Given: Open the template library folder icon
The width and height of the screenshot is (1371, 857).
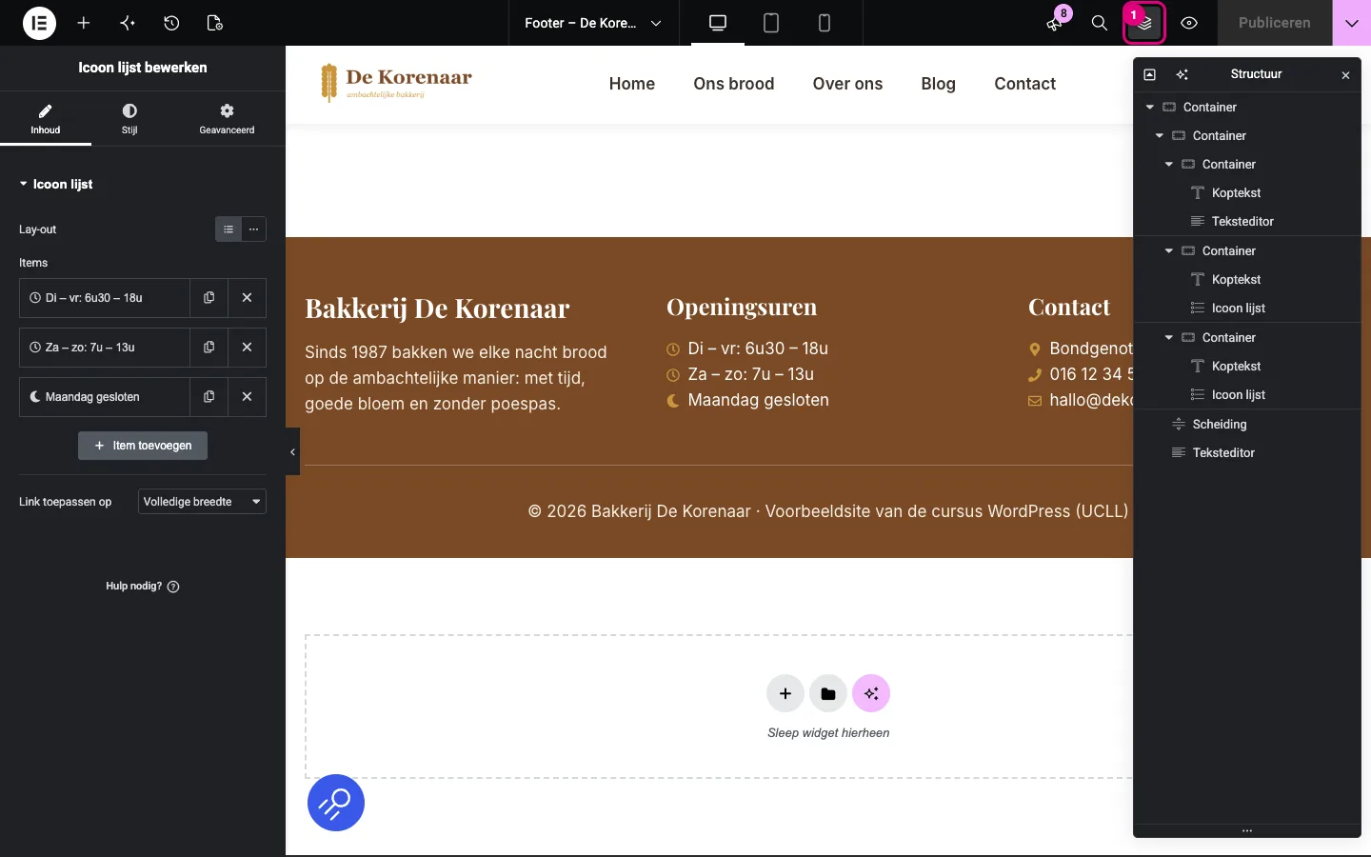Looking at the screenshot, I should 828,693.
